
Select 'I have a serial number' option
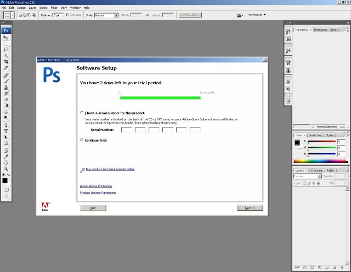click(x=82, y=113)
